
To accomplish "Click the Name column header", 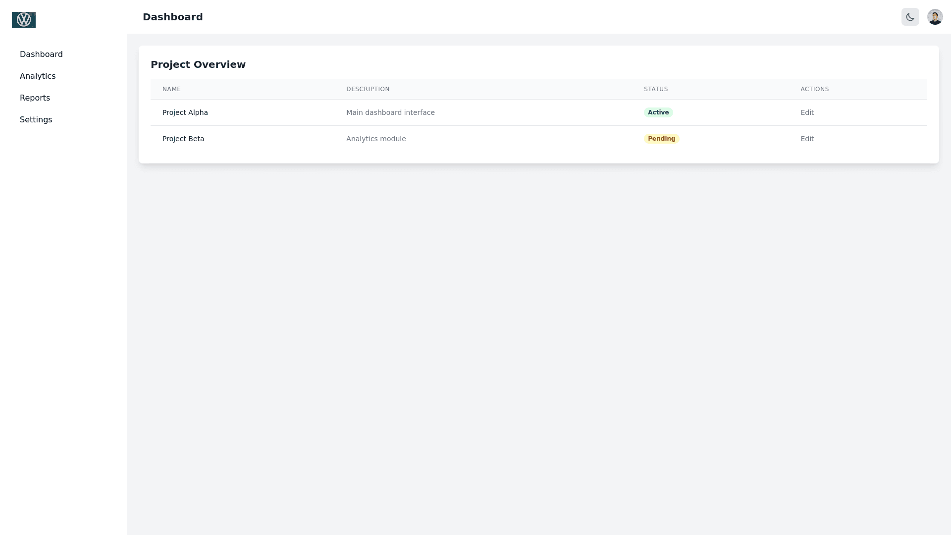I will [x=171, y=89].
